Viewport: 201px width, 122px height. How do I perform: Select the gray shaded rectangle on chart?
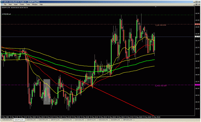click(x=47, y=92)
